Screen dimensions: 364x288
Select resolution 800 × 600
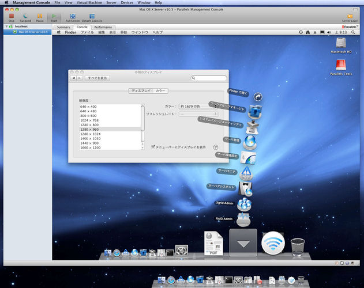tap(110, 116)
